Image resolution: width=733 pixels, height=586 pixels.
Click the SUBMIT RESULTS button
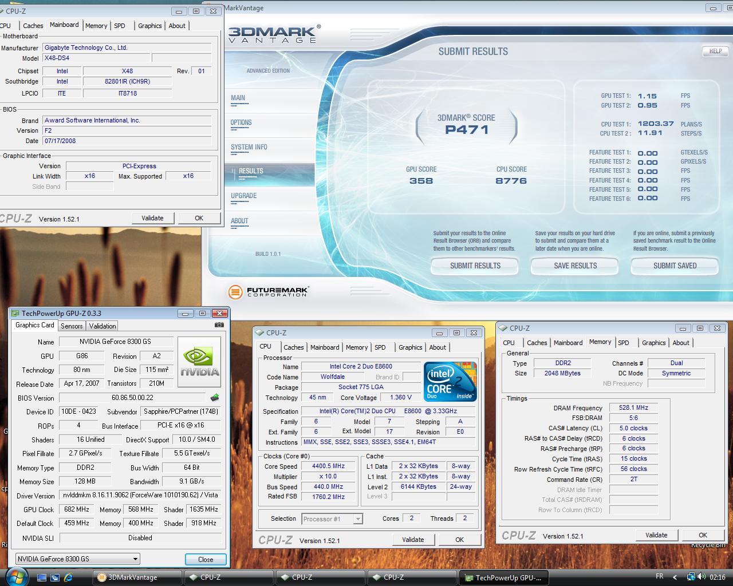pyautogui.click(x=475, y=266)
